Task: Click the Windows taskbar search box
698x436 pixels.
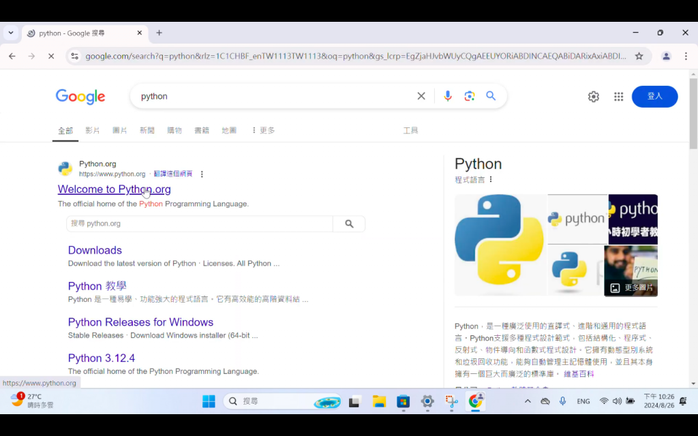Action: pyautogui.click(x=283, y=401)
